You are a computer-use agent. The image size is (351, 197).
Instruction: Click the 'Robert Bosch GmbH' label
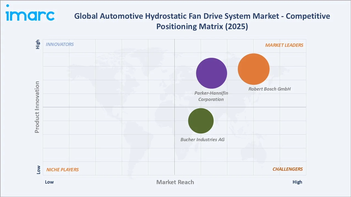(x=270, y=89)
